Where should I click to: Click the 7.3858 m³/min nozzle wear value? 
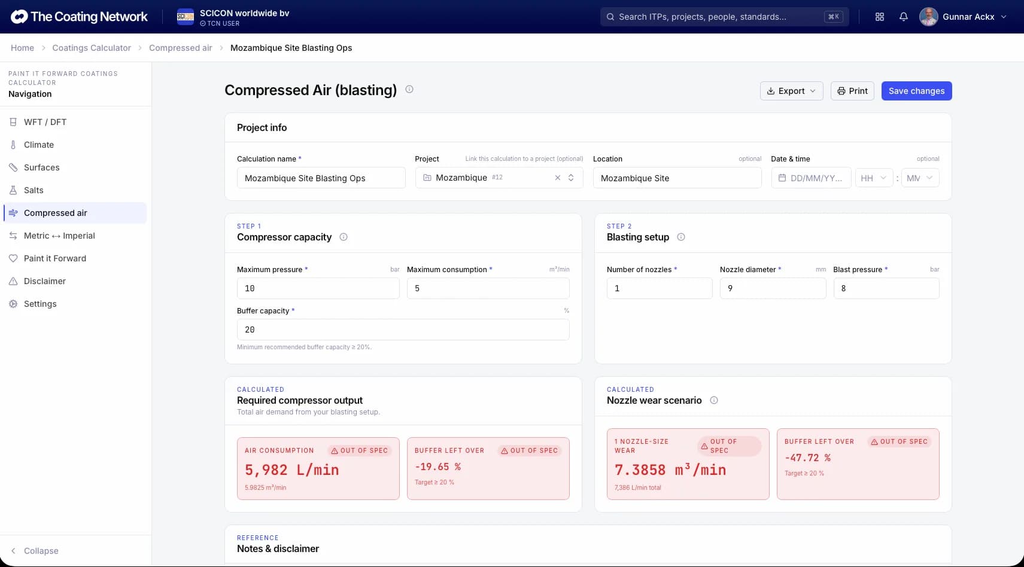[670, 470]
